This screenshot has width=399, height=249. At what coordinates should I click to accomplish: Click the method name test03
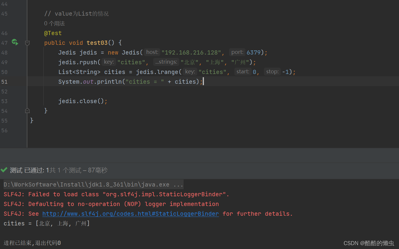(x=97, y=43)
